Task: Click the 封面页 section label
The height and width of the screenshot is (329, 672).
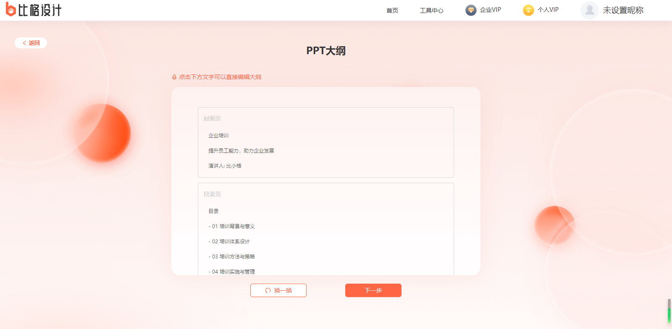Action: [x=212, y=118]
